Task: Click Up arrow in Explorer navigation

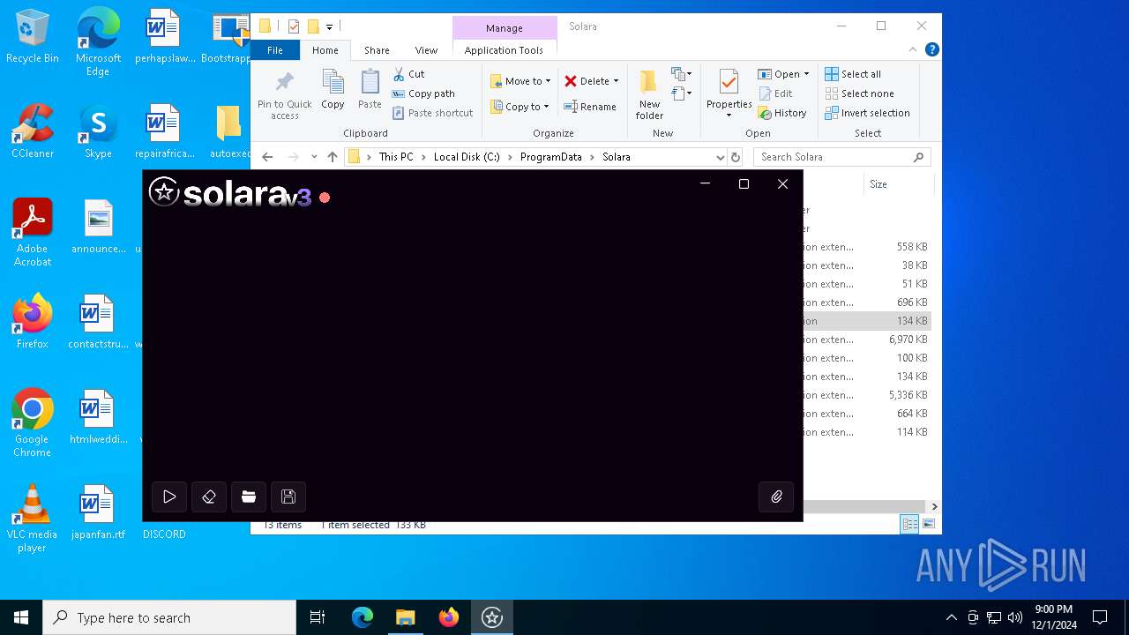Action: pos(332,157)
